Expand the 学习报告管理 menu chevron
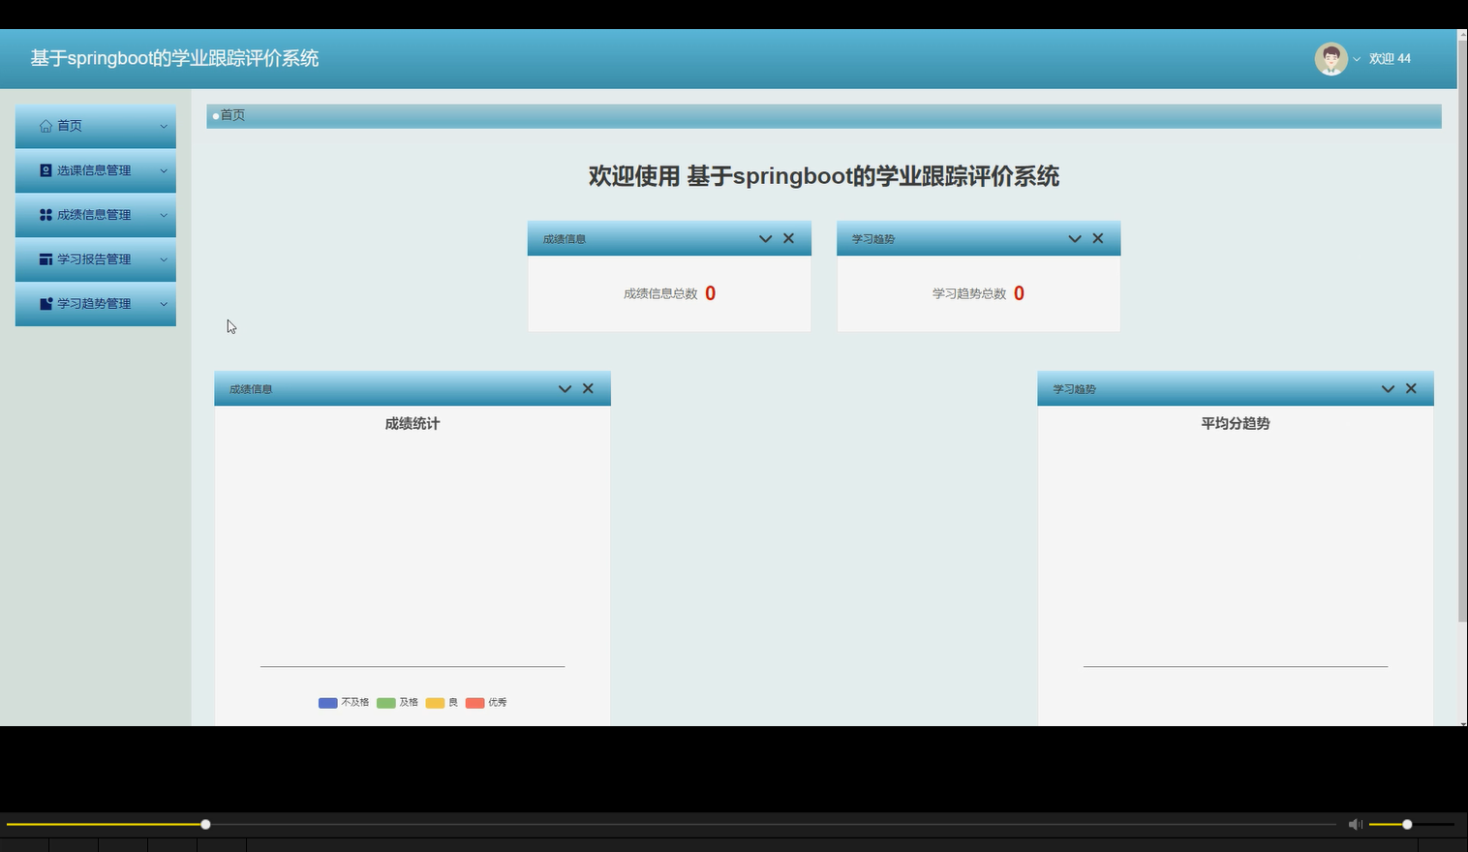 click(x=164, y=260)
